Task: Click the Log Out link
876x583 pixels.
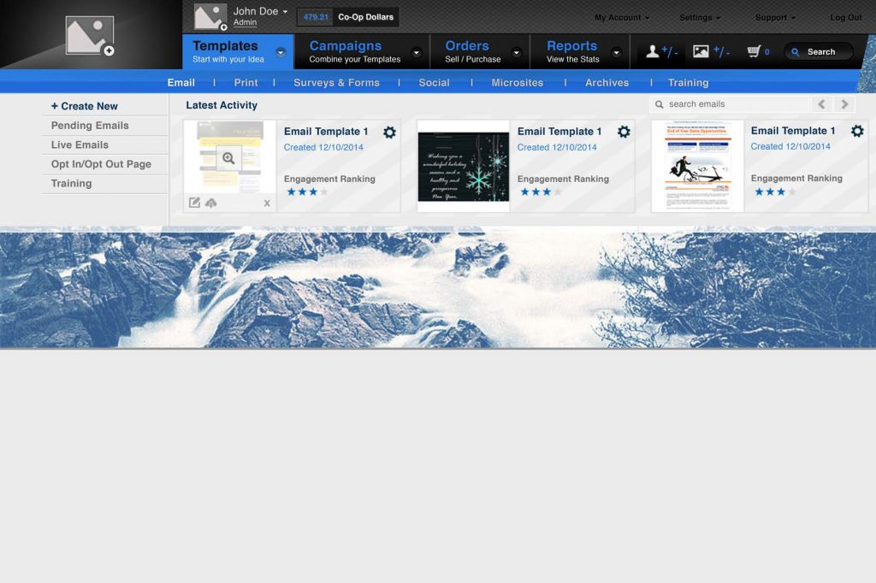Action: [845, 17]
